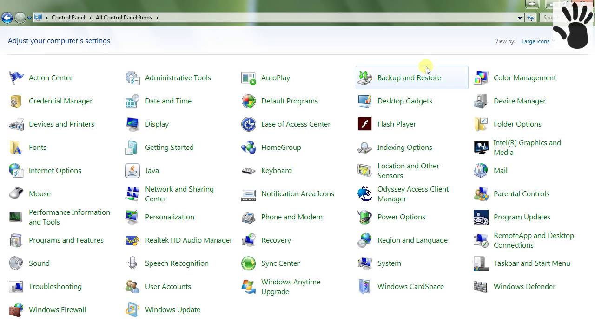The width and height of the screenshot is (595, 334).
Task: Open the Date and Time calendar icon
Action: pos(132,101)
